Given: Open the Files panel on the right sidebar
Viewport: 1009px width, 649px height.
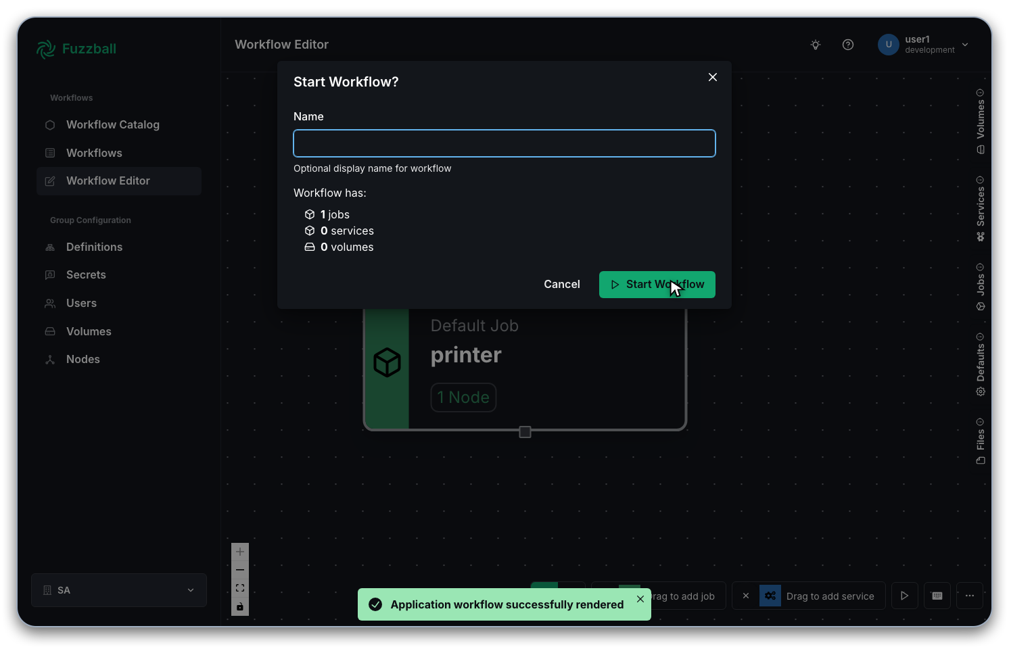Looking at the screenshot, I should pos(980,439).
